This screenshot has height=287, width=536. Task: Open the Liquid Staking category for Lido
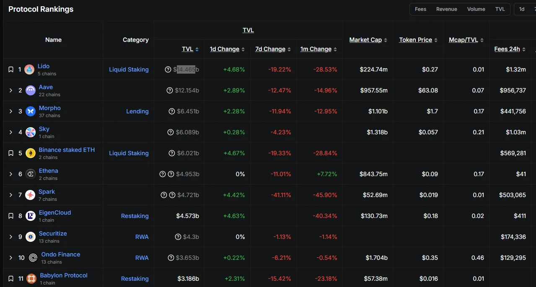129,69
